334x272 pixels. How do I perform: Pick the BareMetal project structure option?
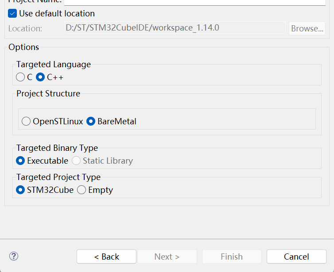[91, 121]
